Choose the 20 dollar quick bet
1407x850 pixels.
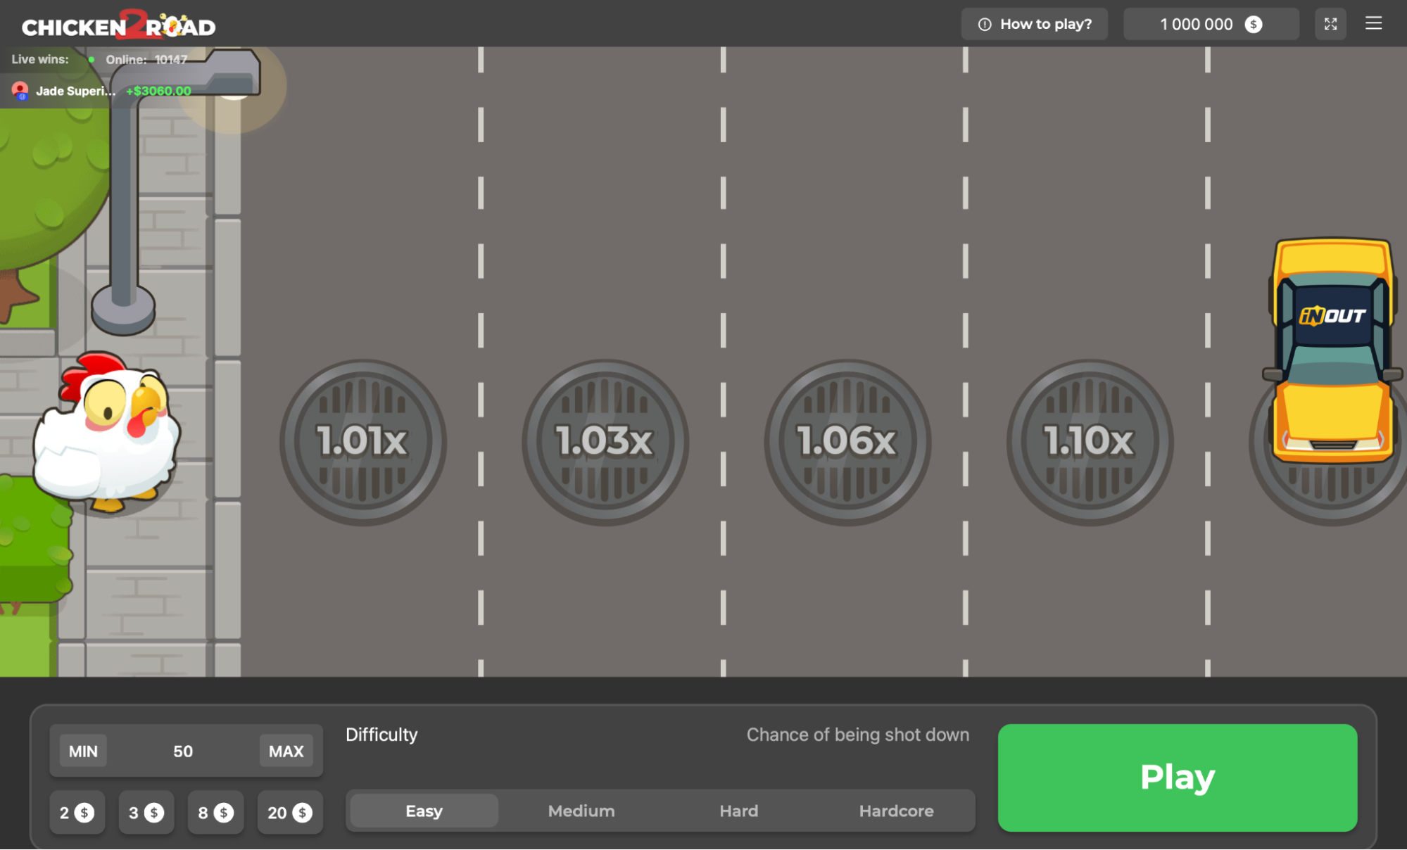click(x=289, y=813)
